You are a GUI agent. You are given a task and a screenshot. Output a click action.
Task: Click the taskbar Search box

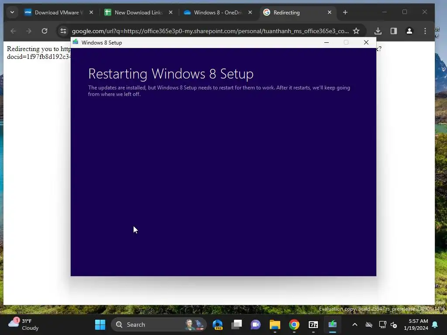pos(158,325)
